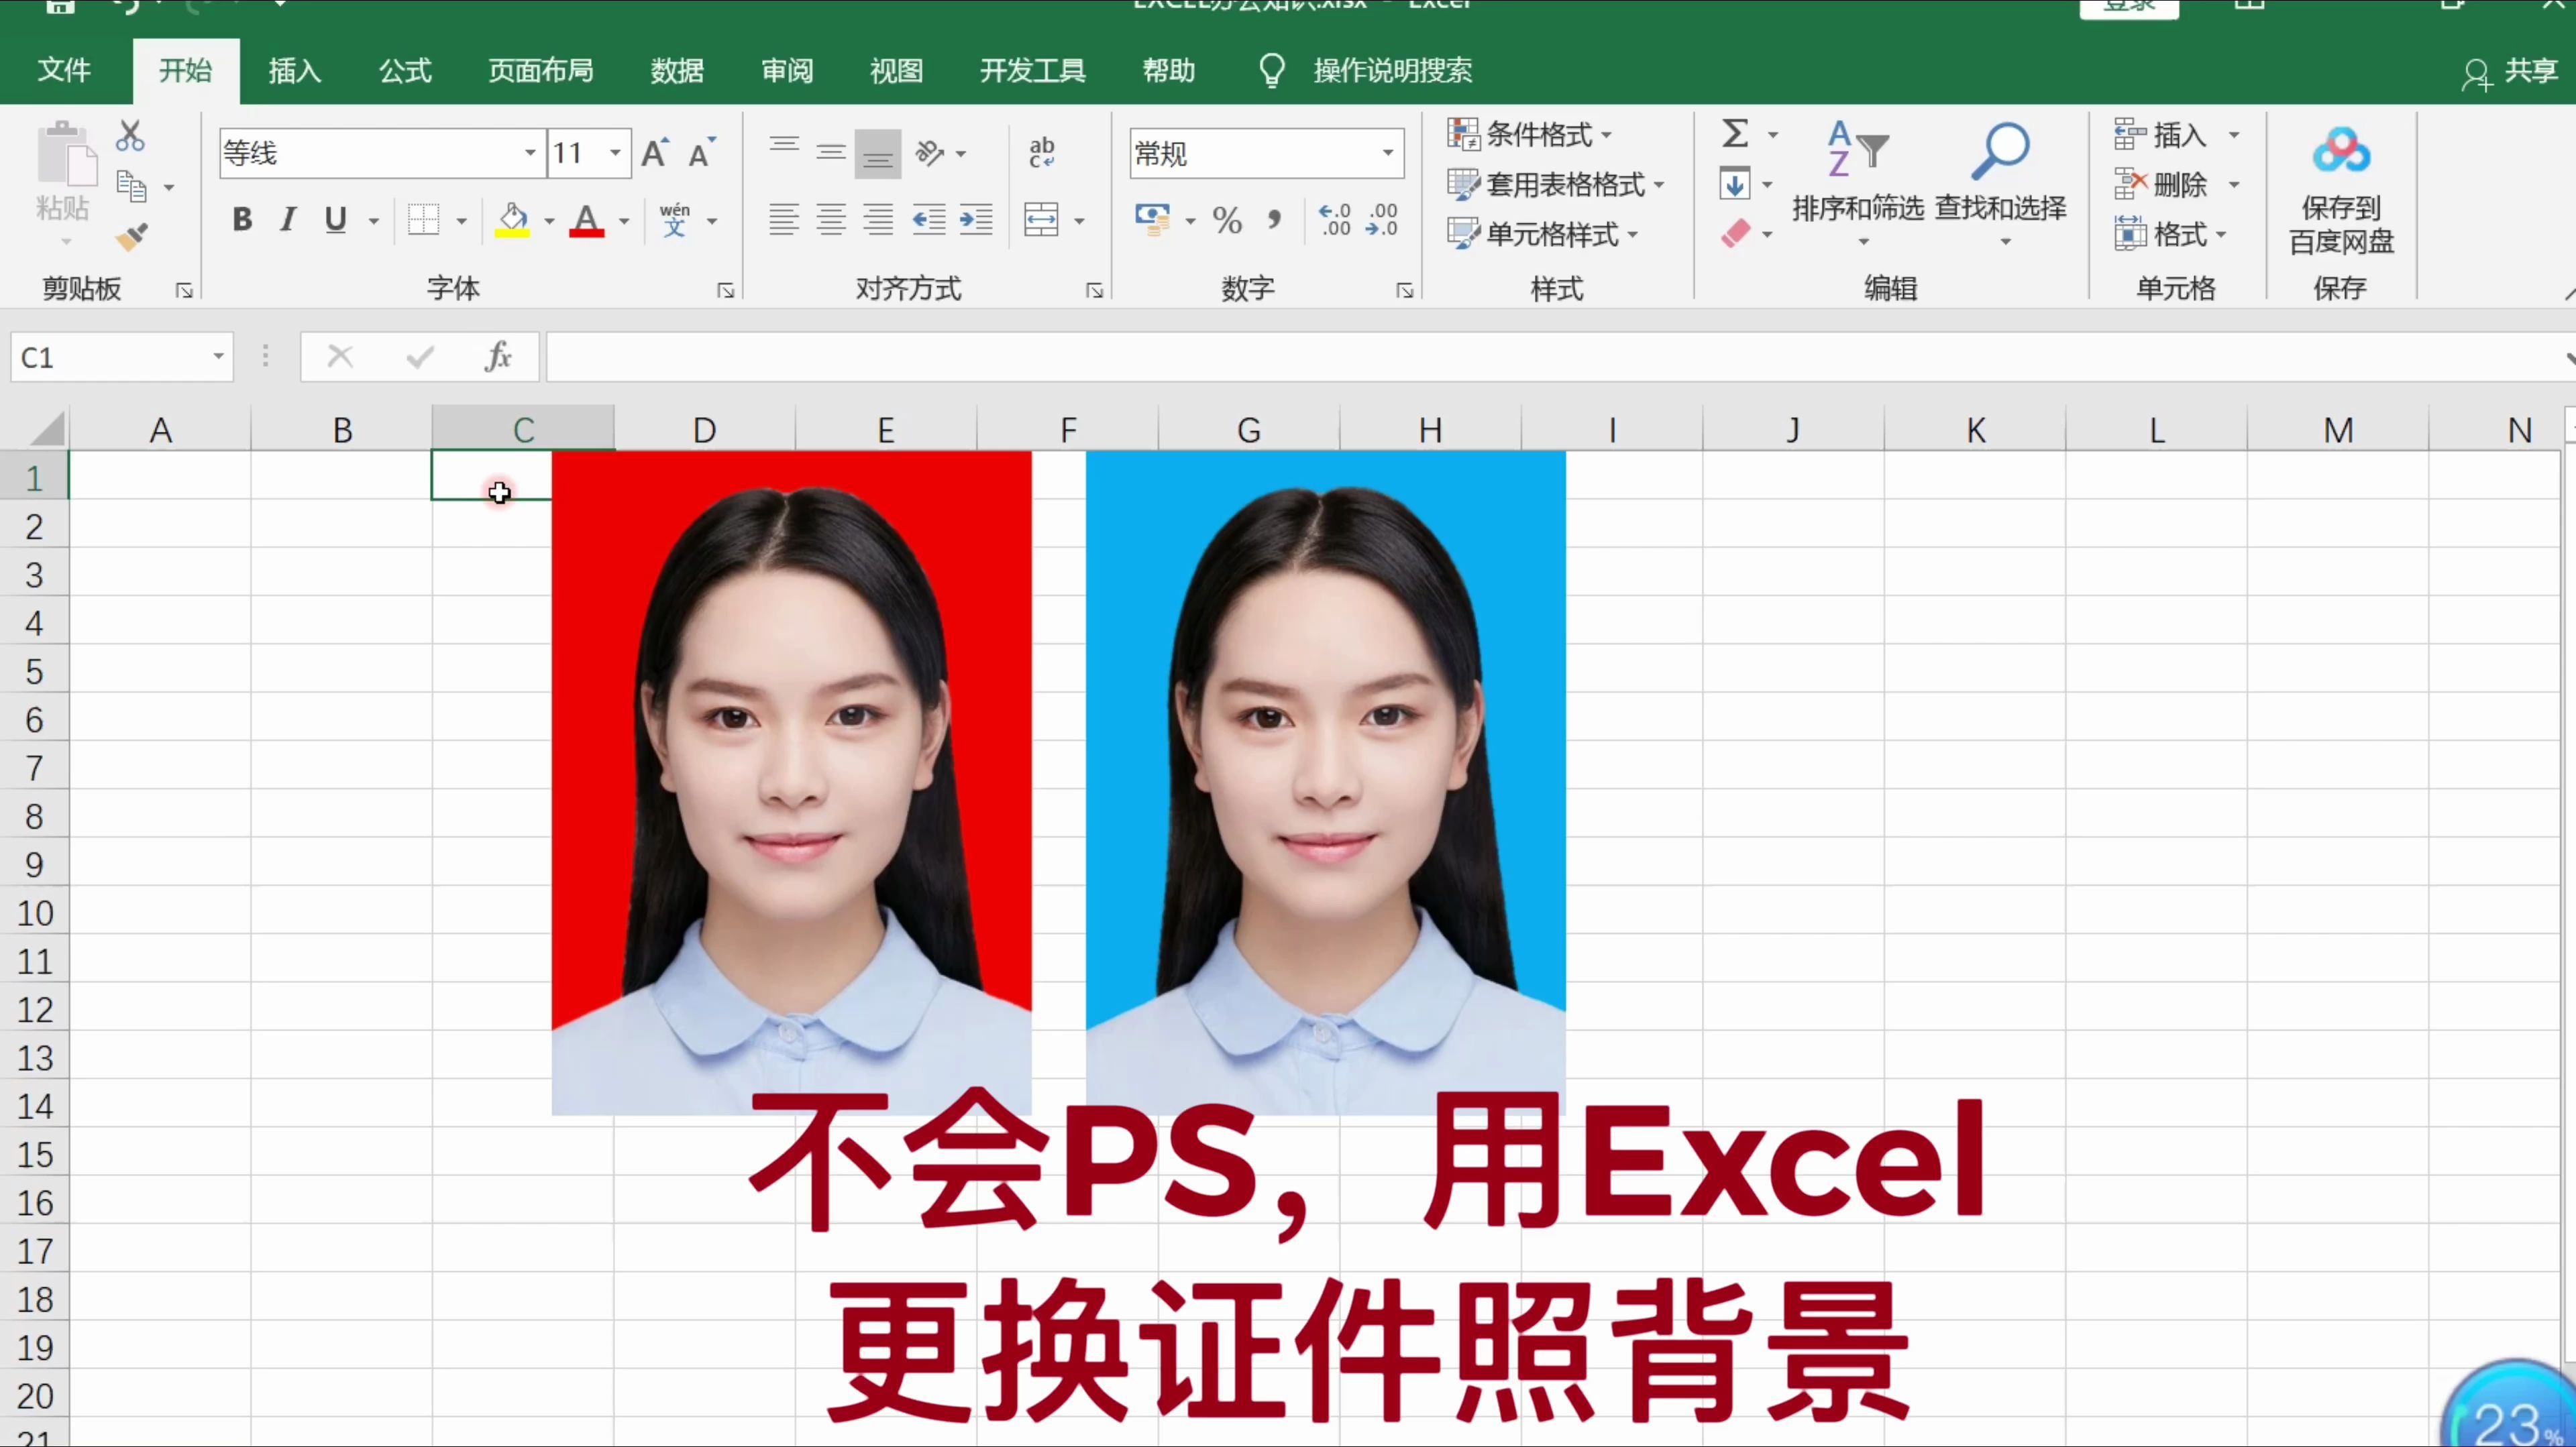Viewport: 2576px width, 1447px height.
Task: Click the Percent Style icon
Action: [1227, 220]
